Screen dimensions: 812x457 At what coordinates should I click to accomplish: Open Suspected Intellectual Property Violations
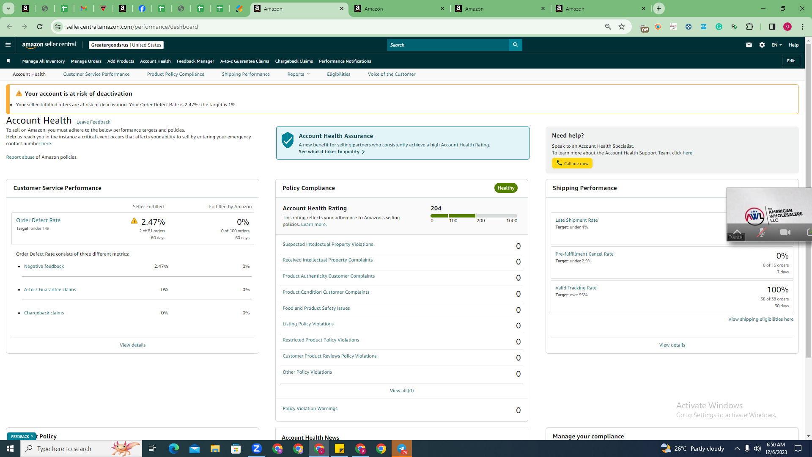(328, 244)
